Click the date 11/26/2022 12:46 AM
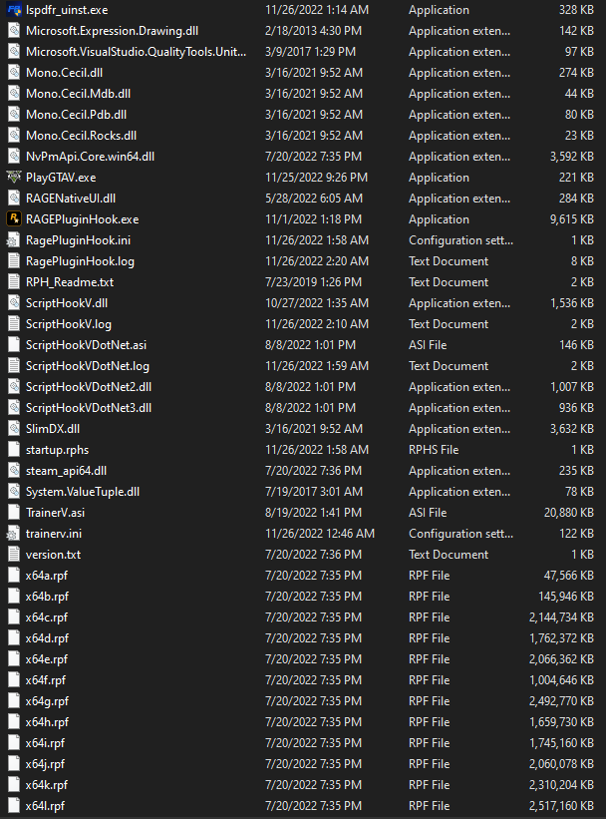Image resolution: width=606 pixels, height=819 pixels. [320, 534]
